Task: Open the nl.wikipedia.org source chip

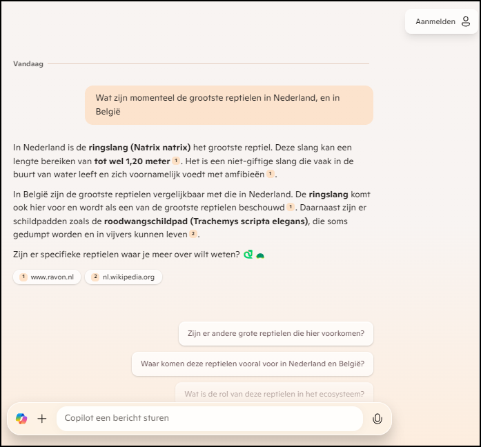Action: click(124, 277)
